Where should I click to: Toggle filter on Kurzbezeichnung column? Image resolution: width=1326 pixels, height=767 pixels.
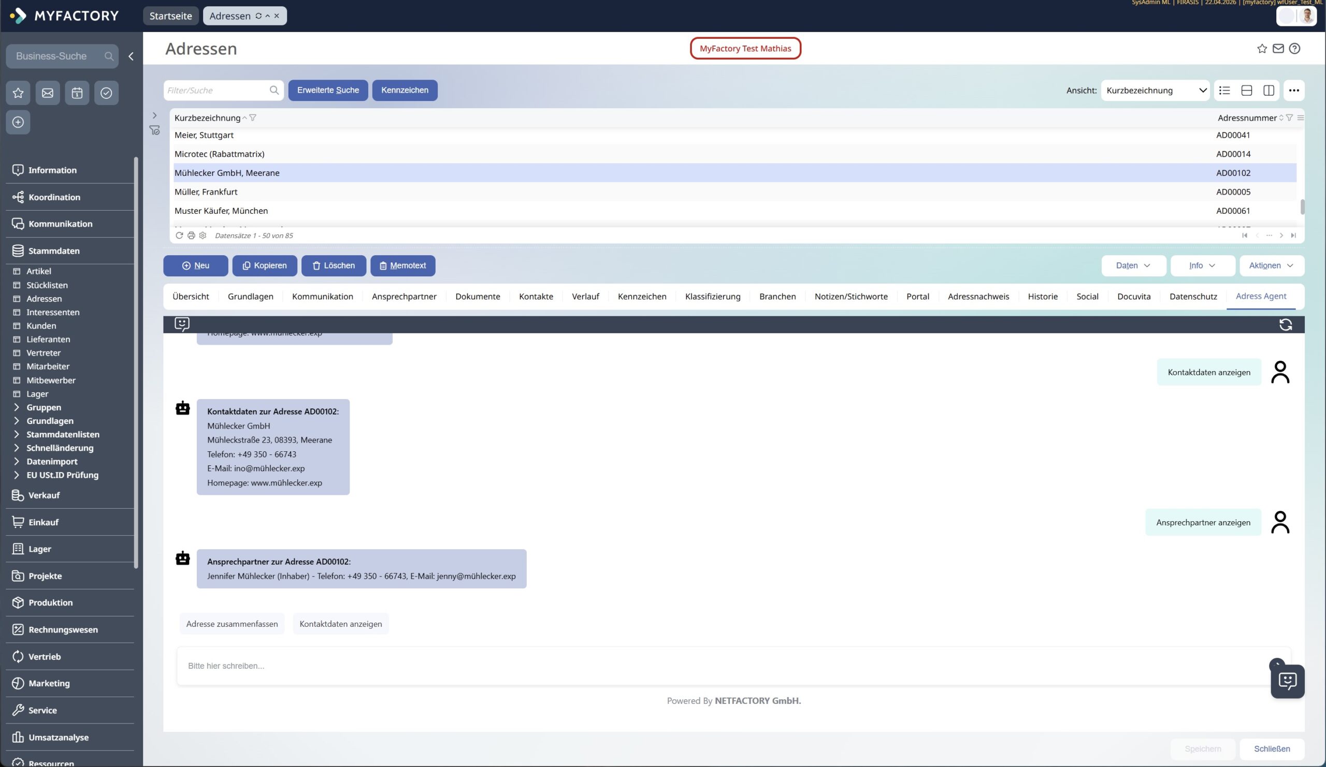(253, 118)
